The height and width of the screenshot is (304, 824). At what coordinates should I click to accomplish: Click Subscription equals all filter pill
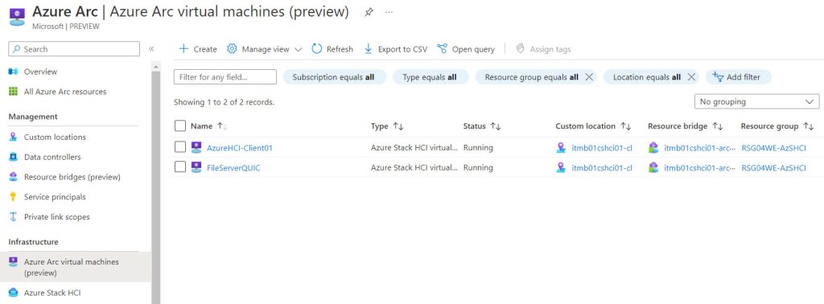coord(334,77)
